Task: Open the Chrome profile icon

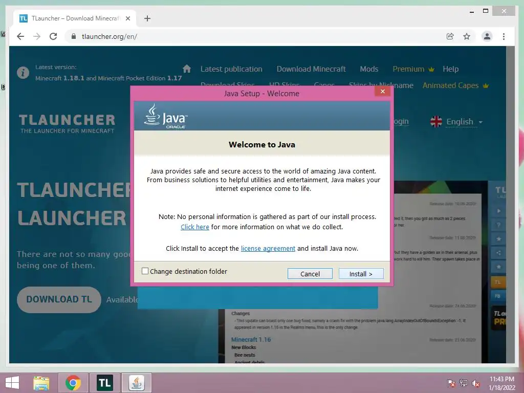Action: (x=487, y=36)
